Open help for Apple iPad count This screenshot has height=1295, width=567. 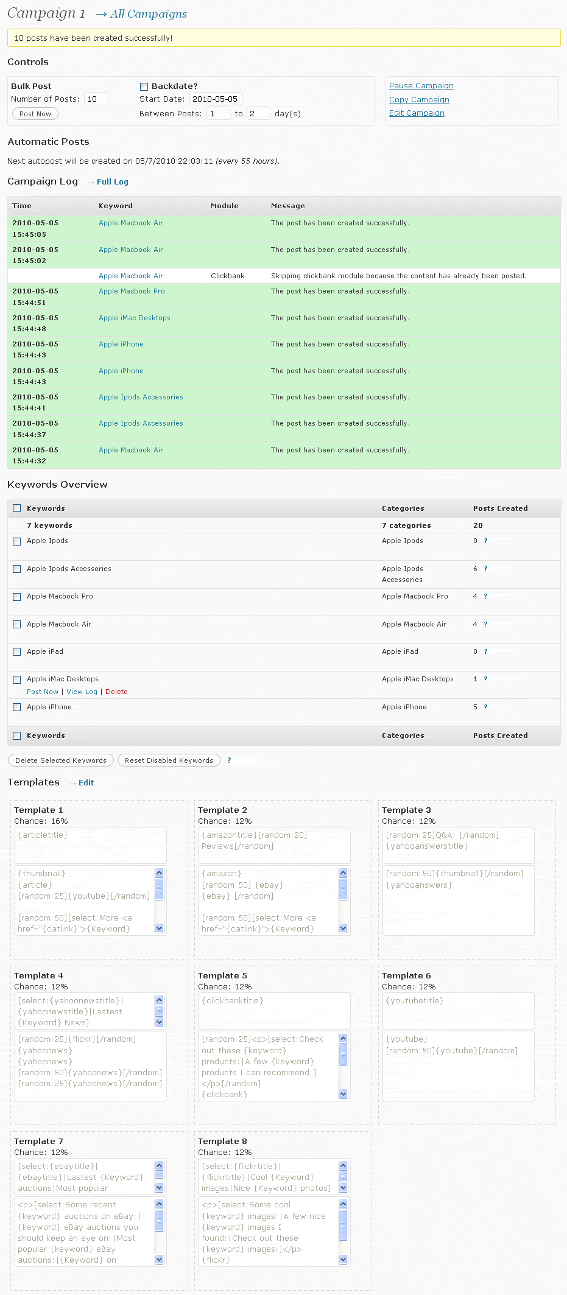485,651
